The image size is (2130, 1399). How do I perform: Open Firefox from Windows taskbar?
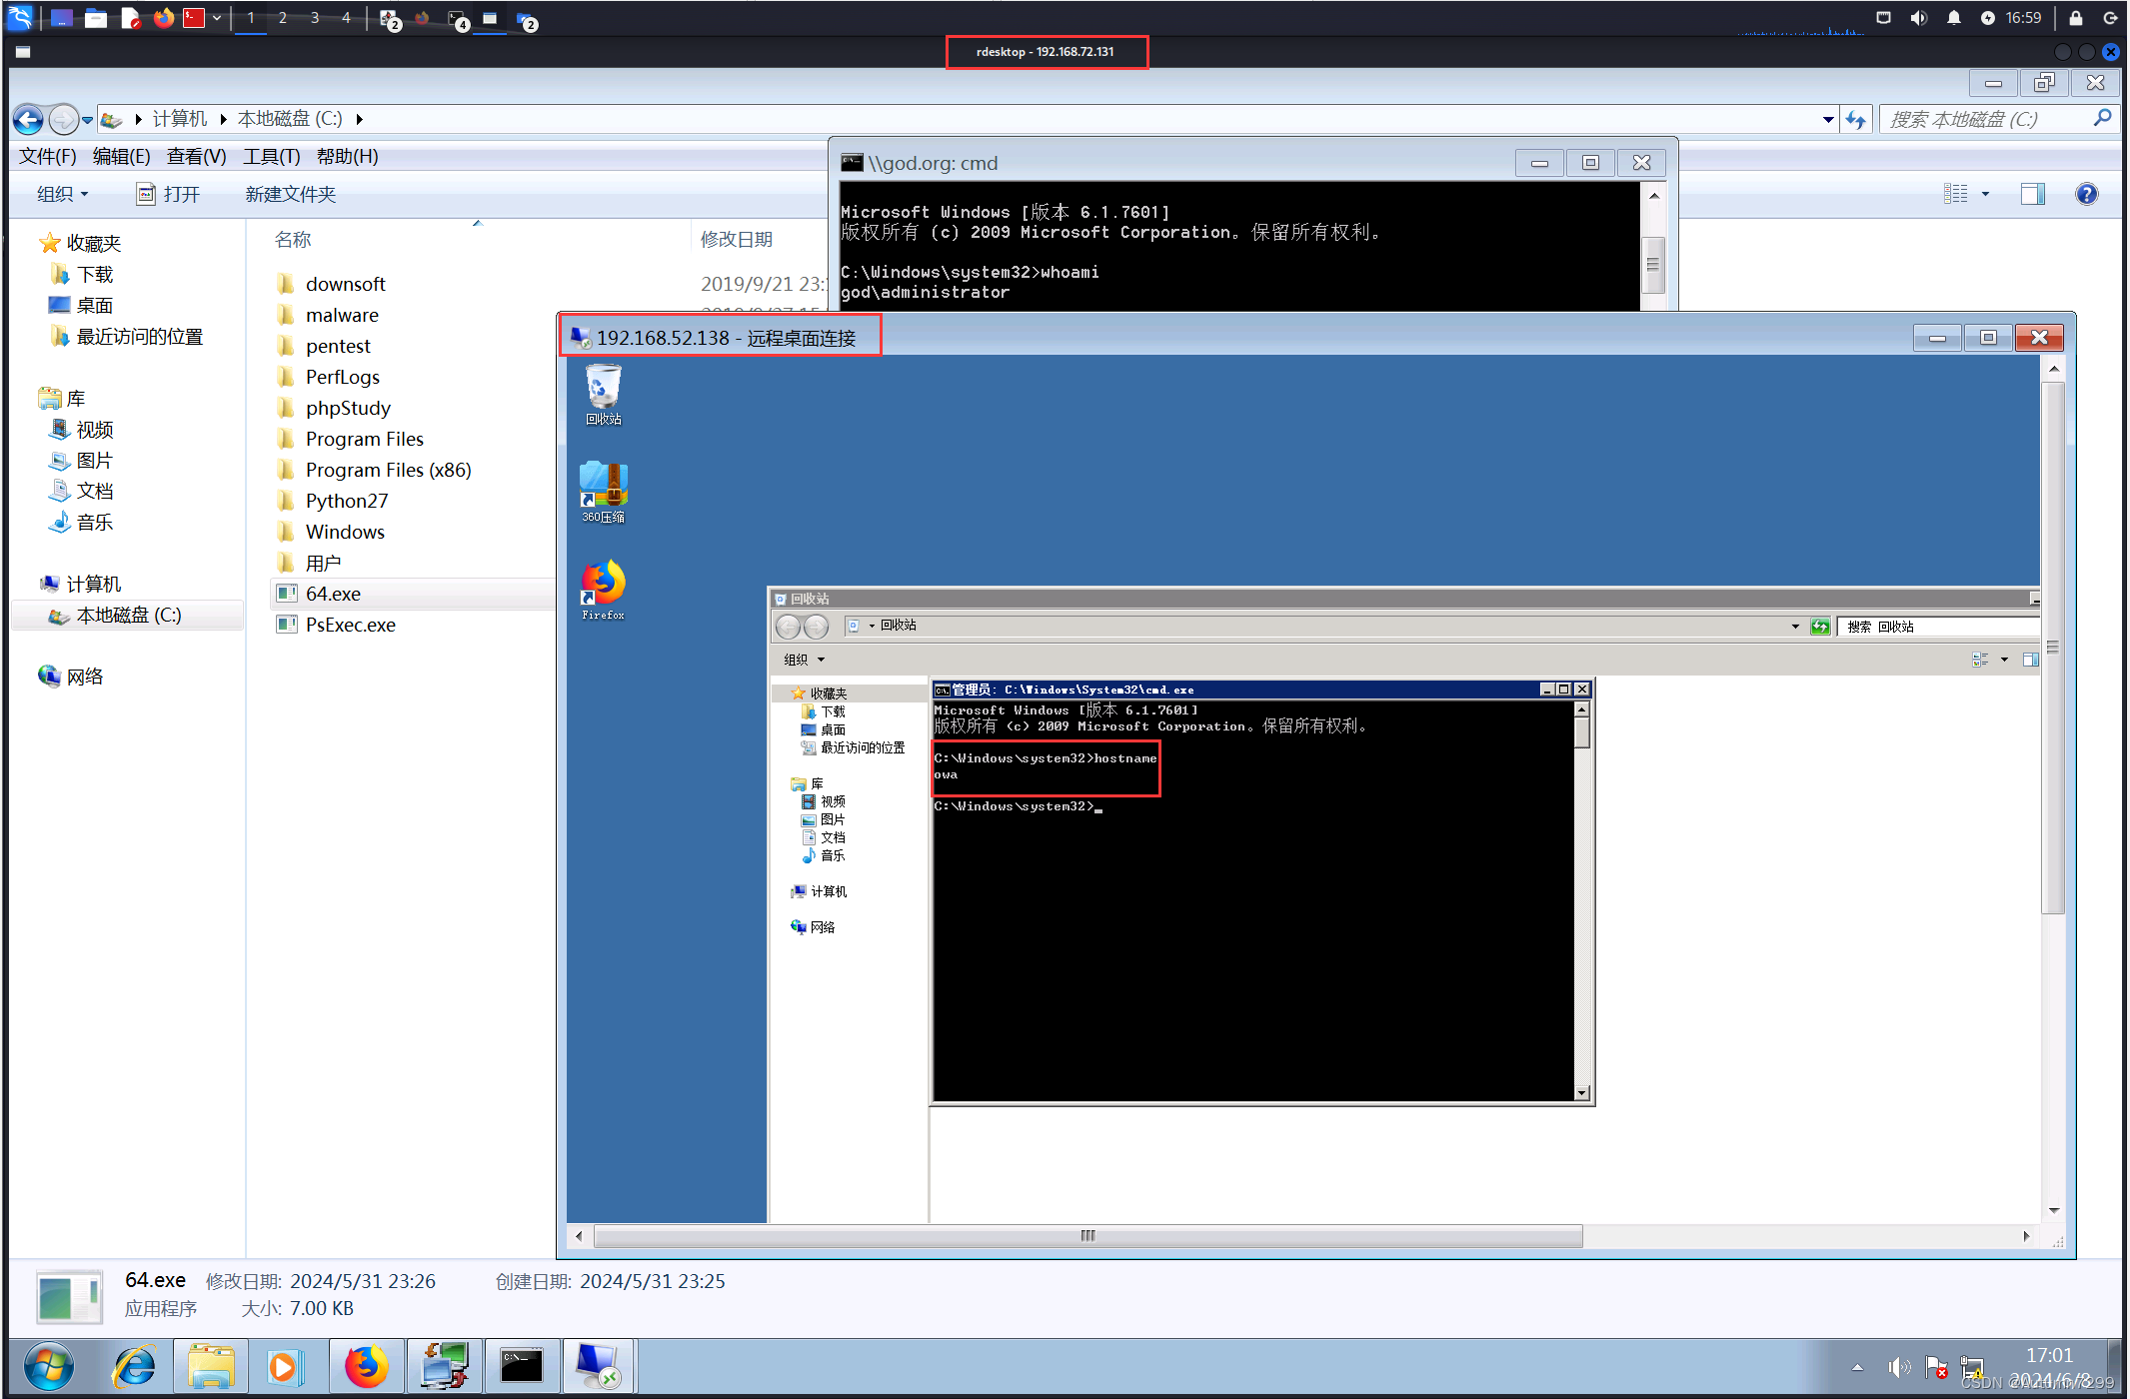pyautogui.click(x=366, y=1366)
